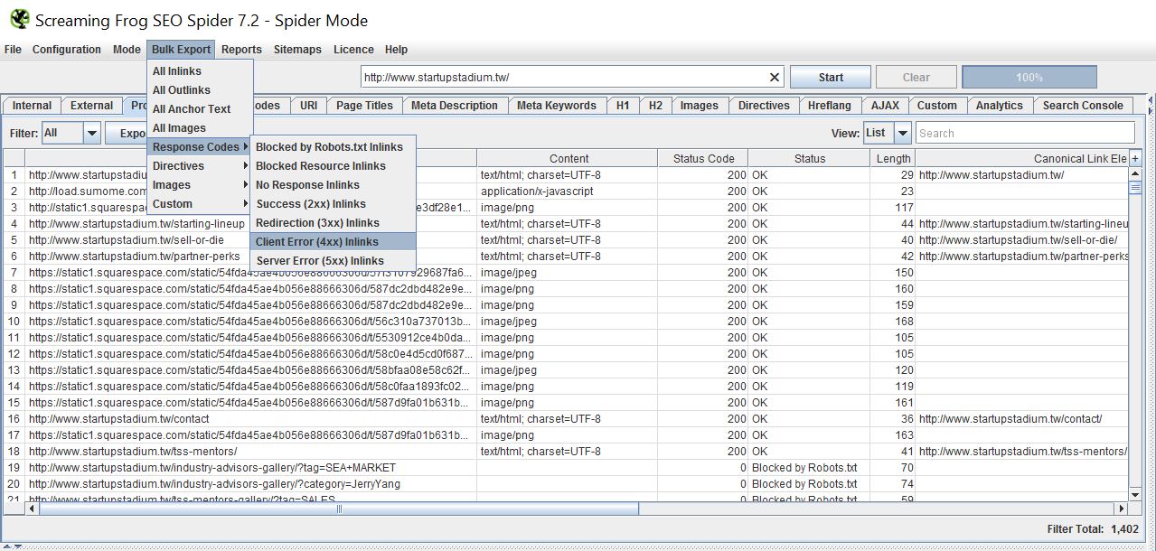1156x551 pixels.
Task: Sort by the Status column header
Action: click(x=810, y=158)
